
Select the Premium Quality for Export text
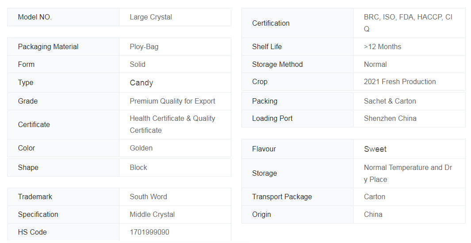(x=172, y=101)
